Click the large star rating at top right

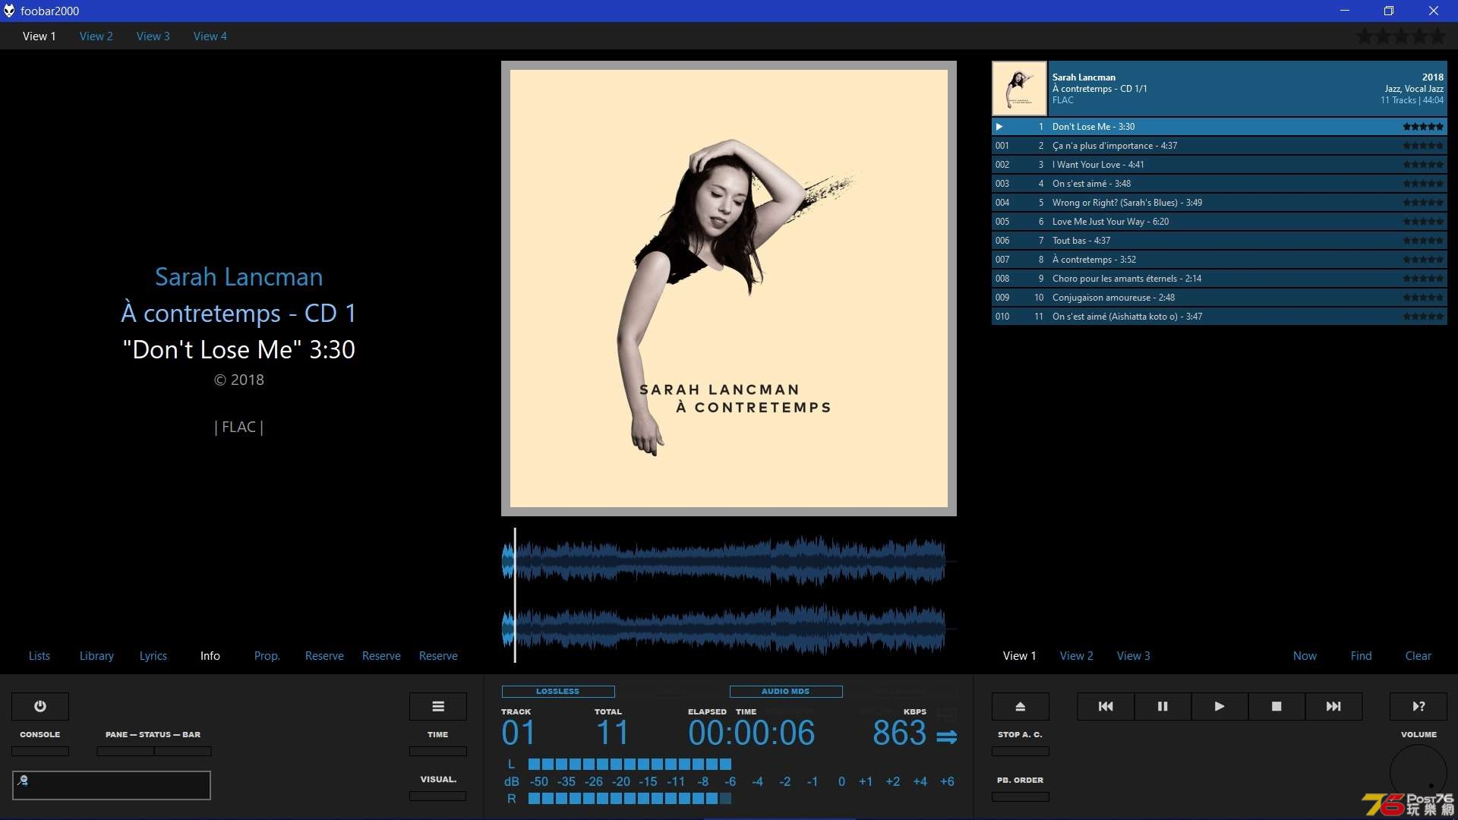(x=1401, y=36)
